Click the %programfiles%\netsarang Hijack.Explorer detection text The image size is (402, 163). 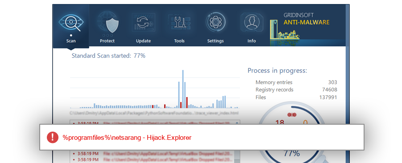click(127, 138)
